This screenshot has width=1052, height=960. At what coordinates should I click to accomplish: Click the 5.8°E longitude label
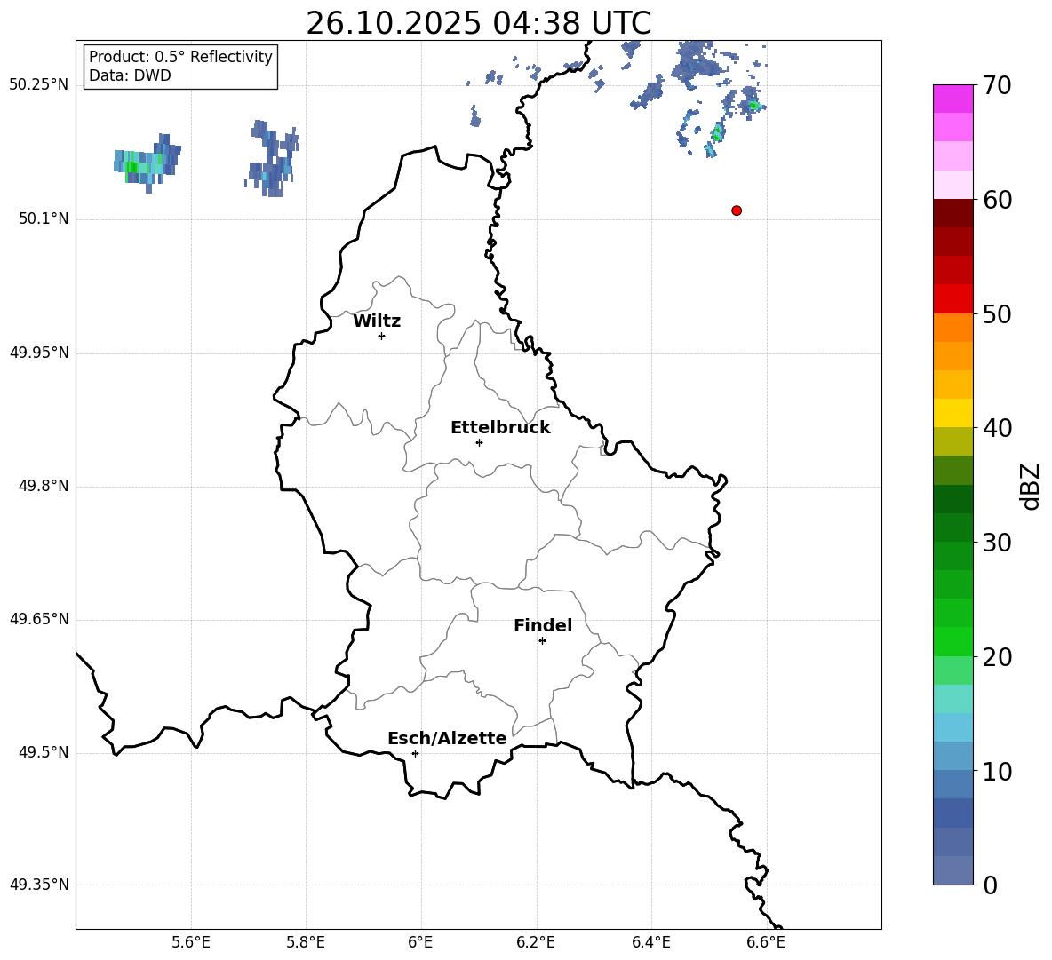click(306, 942)
